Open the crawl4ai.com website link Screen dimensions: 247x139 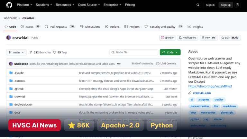click(x=202, y=93)
